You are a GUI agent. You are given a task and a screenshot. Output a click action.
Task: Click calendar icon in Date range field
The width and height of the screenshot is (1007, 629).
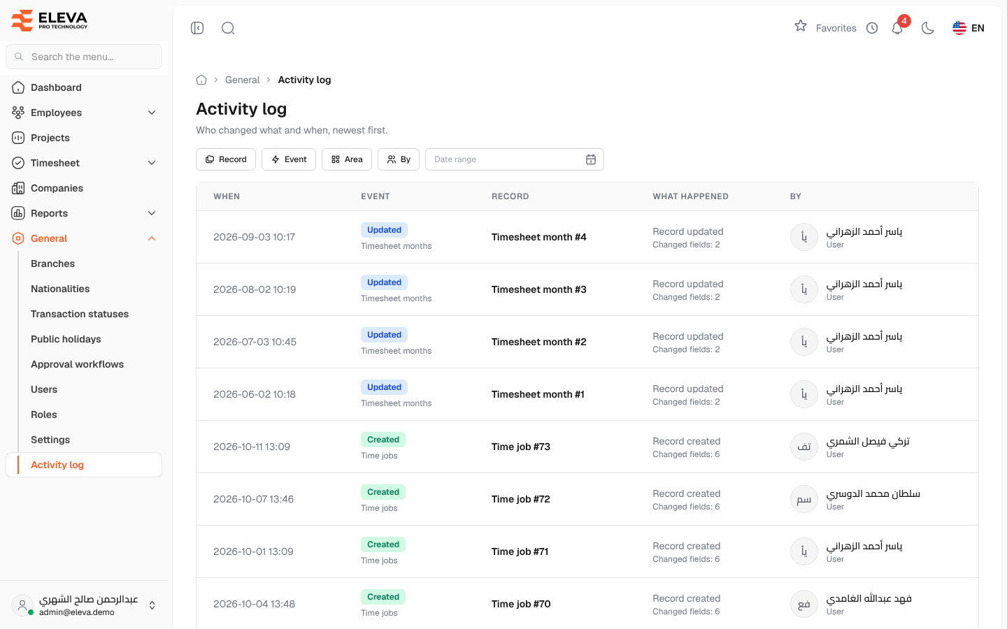click(x=591, y=159)
